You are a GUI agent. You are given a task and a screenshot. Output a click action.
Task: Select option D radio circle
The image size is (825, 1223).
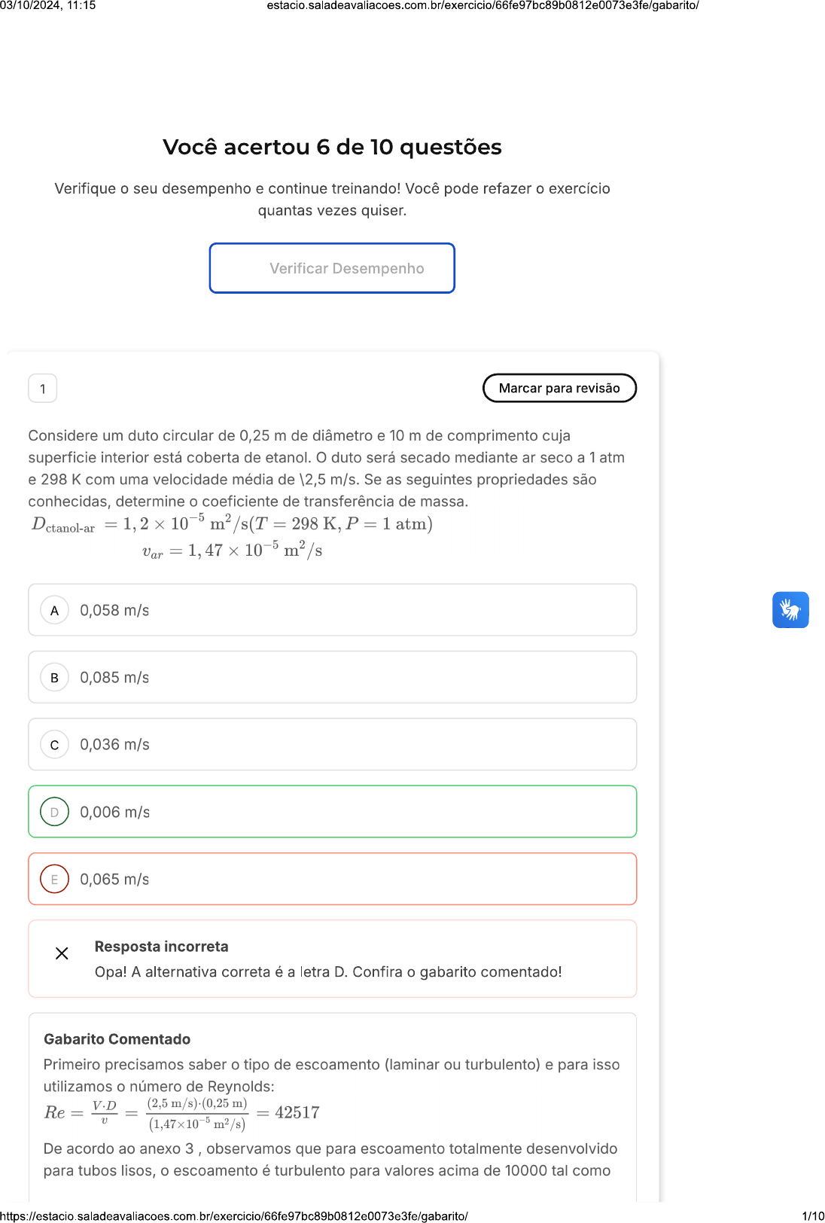pyautogui.click(x=54, y=812)
